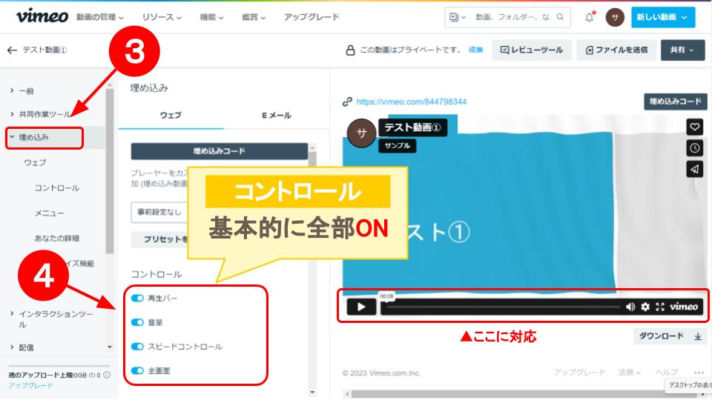The width and height of the screenshot is (712, 400).
Task: Click the search input field
Action: (512, 17)
